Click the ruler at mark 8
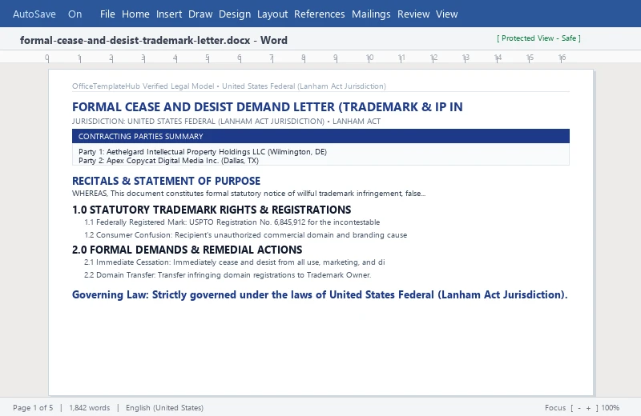641x416 pixels. tap(304, 58)
